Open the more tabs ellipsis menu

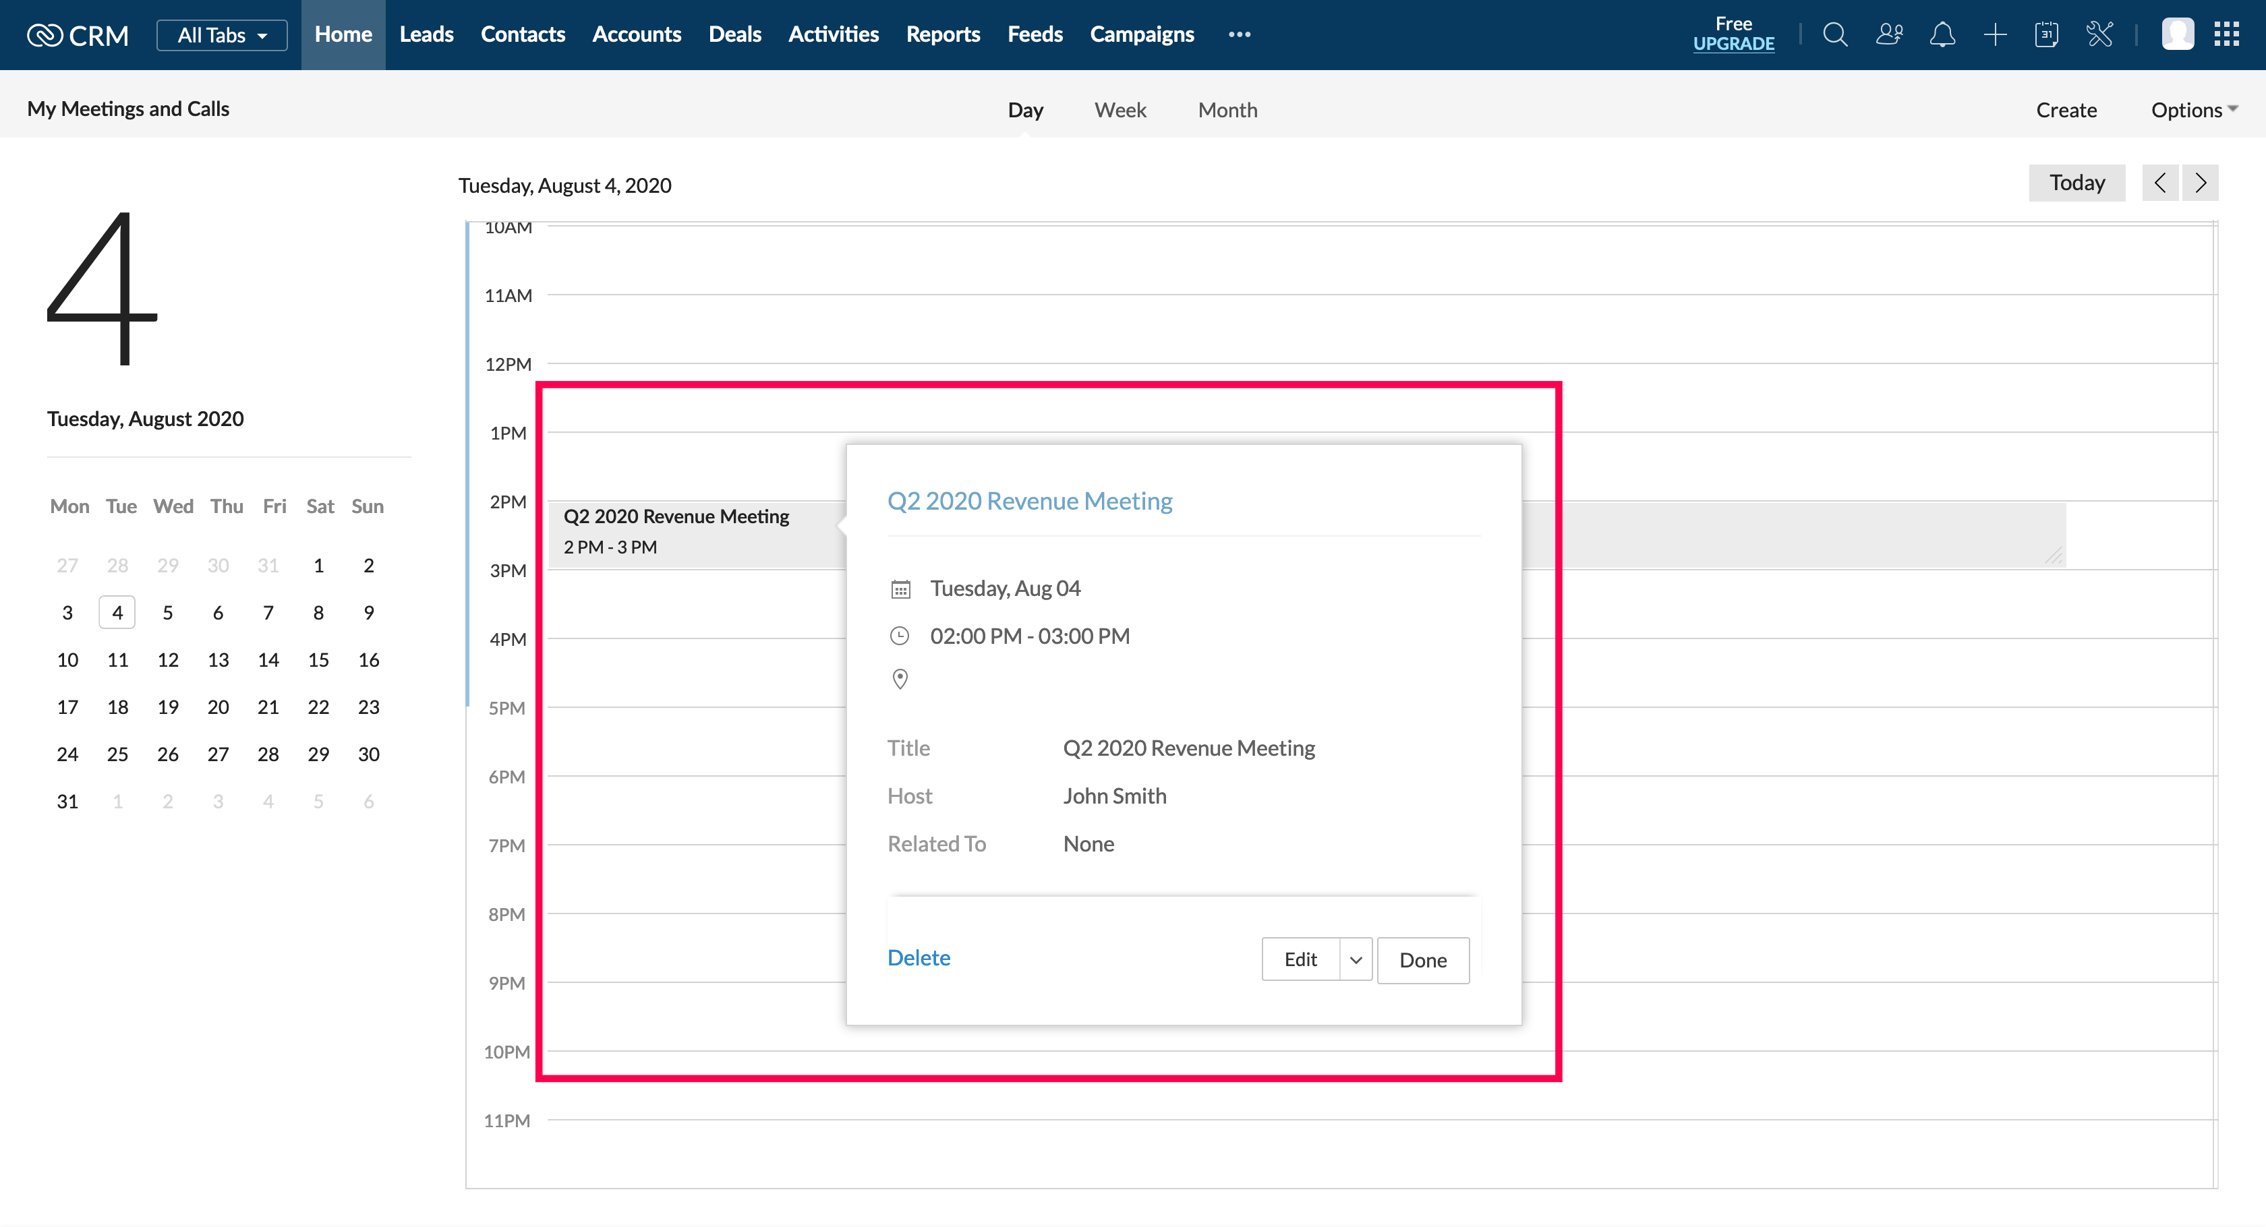[1240, 35]
